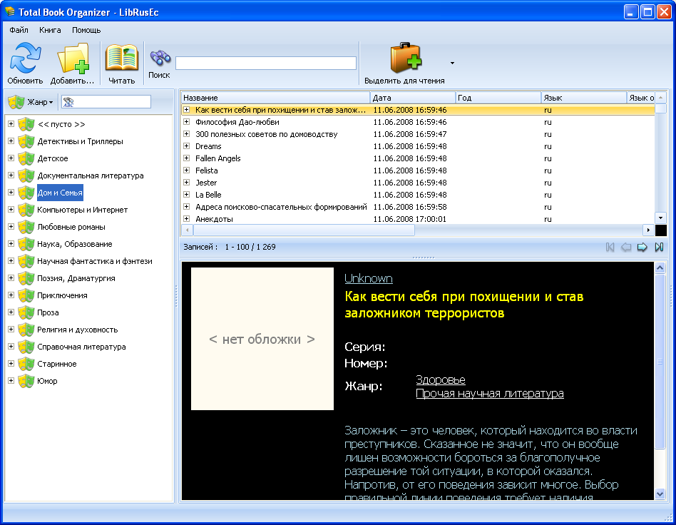Click the toolbar search text field
The width and height of the screenshot is (676, 525).
[x=266, y=63]
